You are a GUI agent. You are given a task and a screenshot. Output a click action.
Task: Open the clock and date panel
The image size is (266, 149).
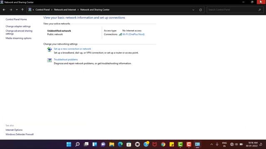tap(252, 144)
